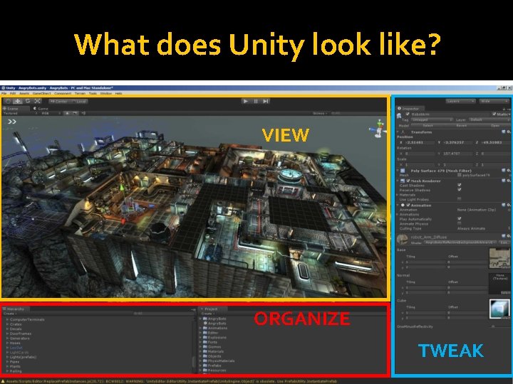Click the Play button
This screenshot has width=513, height=384.
246,101
